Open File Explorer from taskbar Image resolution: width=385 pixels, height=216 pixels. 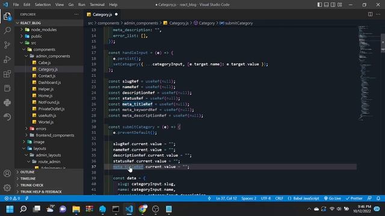click(x=76, y=209)
